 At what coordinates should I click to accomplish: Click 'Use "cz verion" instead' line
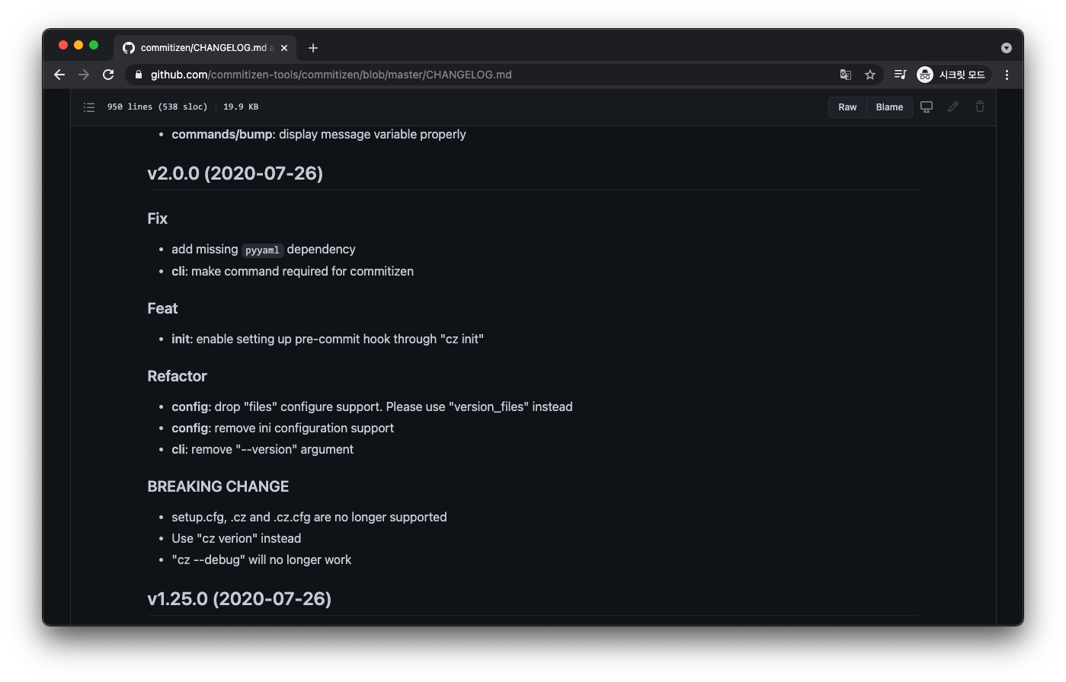236,539
